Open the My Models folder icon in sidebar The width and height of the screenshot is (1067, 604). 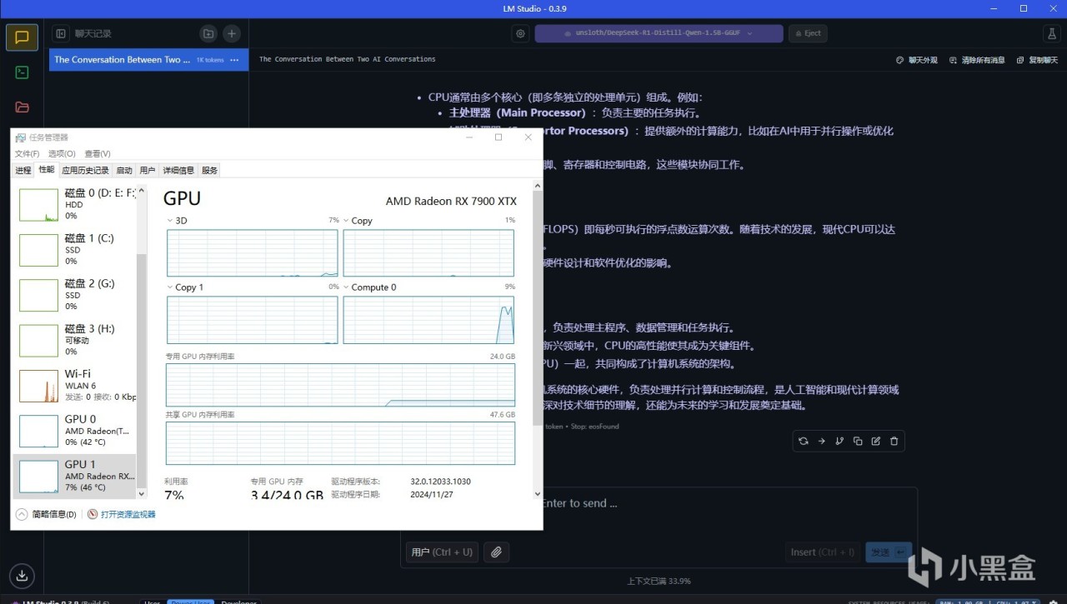click(22, 107)
